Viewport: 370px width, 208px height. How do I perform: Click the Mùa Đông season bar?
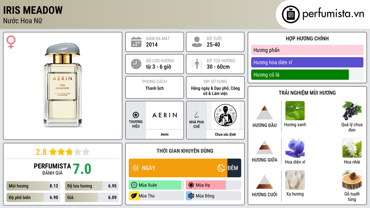[x=213, y=196]
